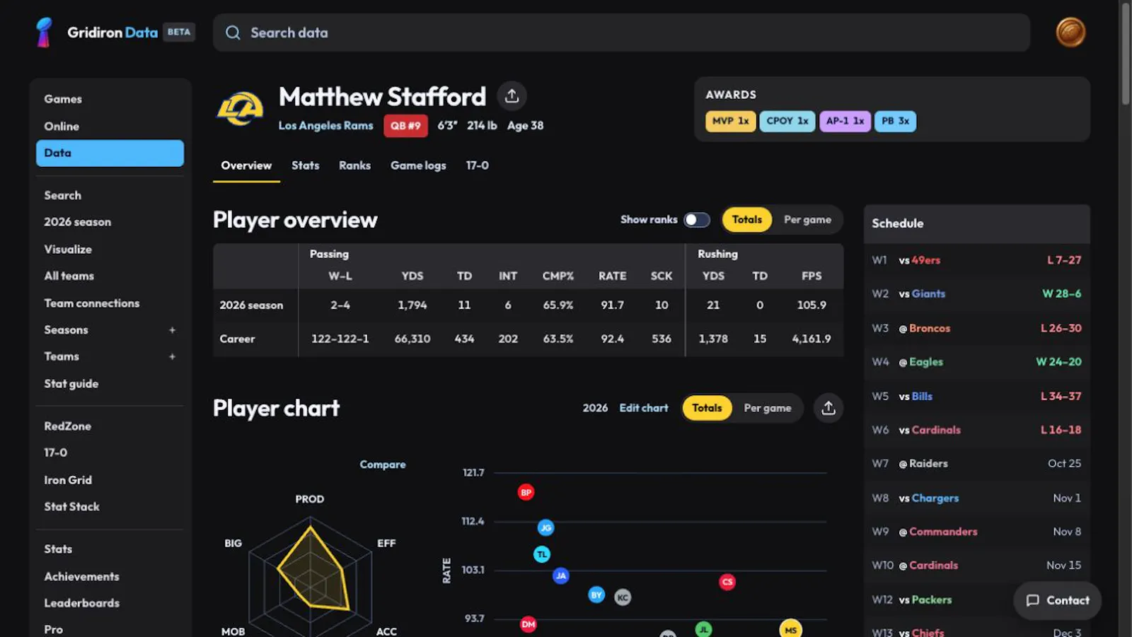Click the Los Angeles Rams team logo
Viewport: 1132px width, 637px height.
pyautogui.click(x=240, y=108)
